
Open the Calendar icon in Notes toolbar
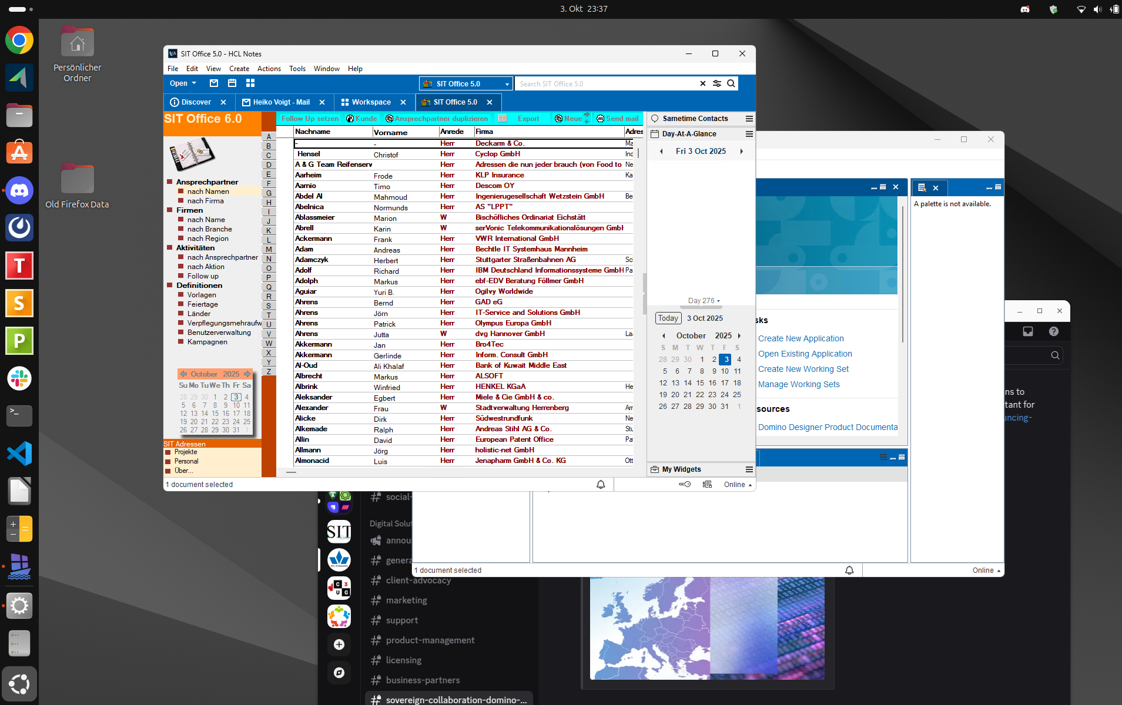click(232, 83)
